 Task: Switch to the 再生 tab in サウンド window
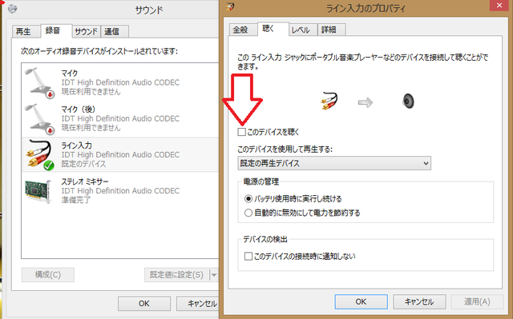point(26,31)
